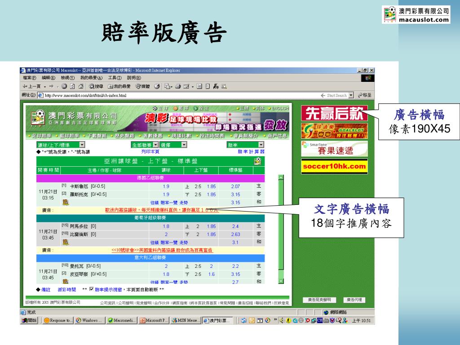Viewport: 460px width, 345px height.
Task: Click the IE Back arrow (上一頁)
Action: pyautogui.click(x=31, y=86)
